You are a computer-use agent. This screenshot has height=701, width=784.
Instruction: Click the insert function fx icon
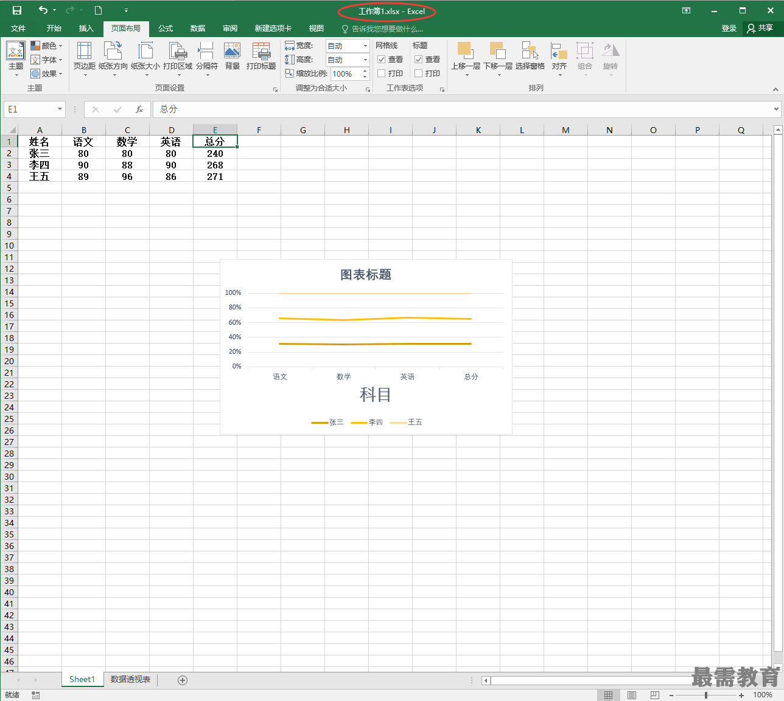139,109
